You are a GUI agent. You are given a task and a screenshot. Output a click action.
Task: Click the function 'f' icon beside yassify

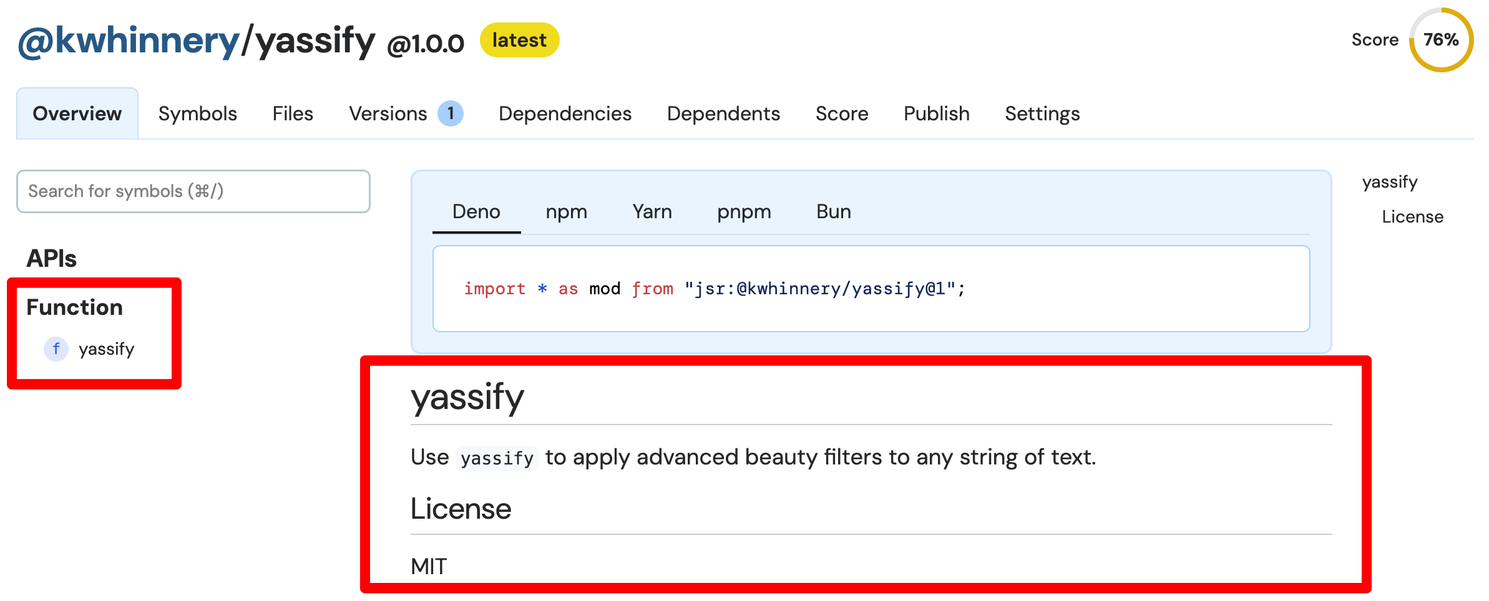click(56, 349)
